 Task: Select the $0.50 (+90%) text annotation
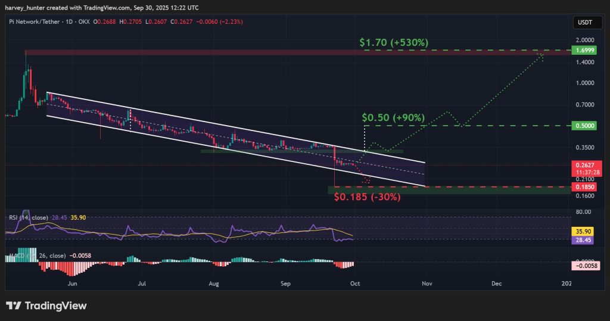pyautogui.click(x=393, y=117)
